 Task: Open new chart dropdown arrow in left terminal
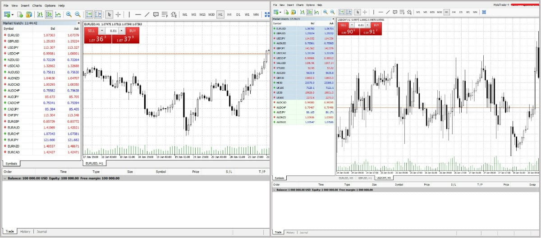point(12,15)
